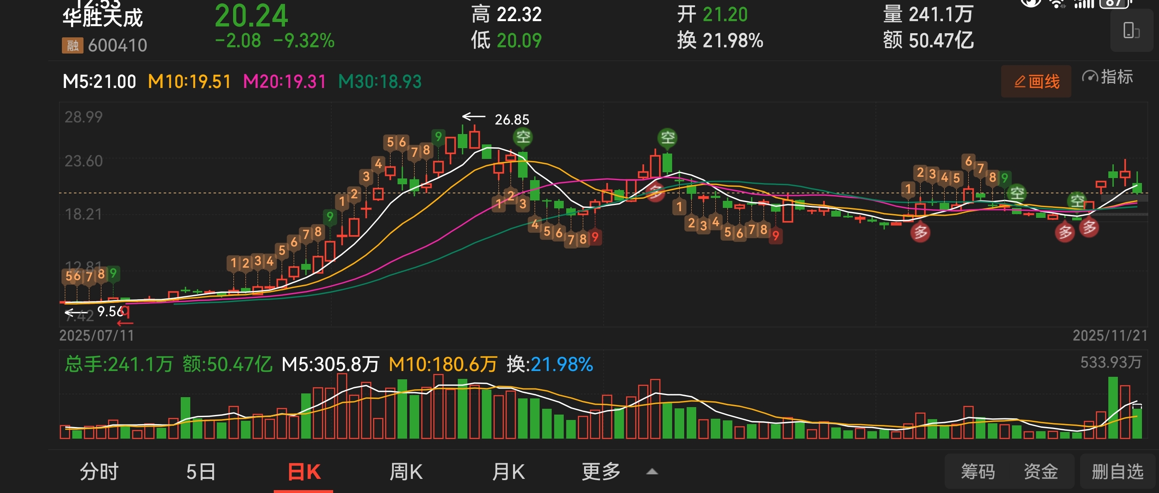
Task: Tap the green 空 marker near 26.85
Action: click(x=523, y=137)
